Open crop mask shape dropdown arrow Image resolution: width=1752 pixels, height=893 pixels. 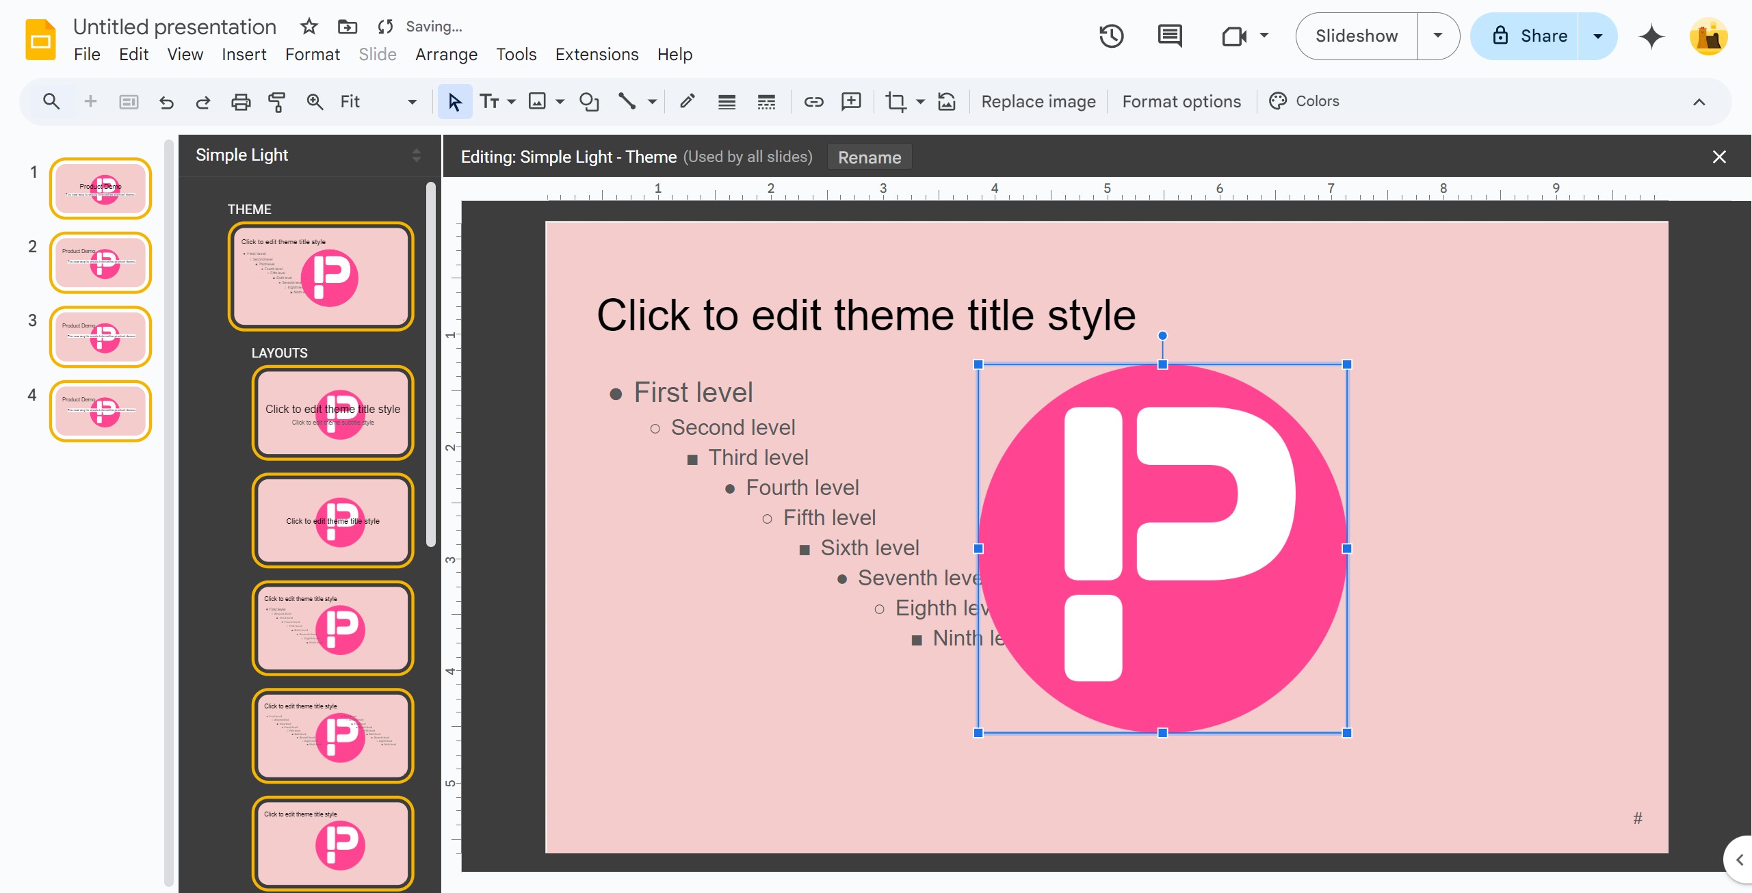tap(920, 102)
